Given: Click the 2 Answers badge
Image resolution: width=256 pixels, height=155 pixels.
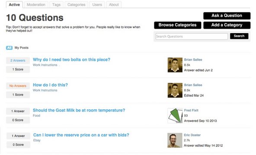Looking at the screenshot, I should pyautogui.click(x=18, y=60).
